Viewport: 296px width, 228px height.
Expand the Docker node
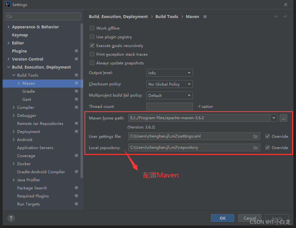[x=14, y=164]
